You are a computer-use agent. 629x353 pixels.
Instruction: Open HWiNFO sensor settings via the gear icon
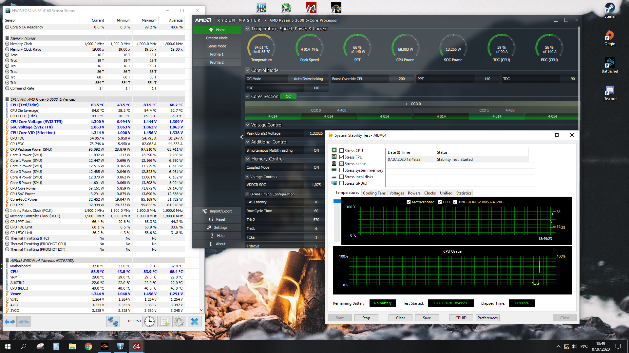coord(179,322)
